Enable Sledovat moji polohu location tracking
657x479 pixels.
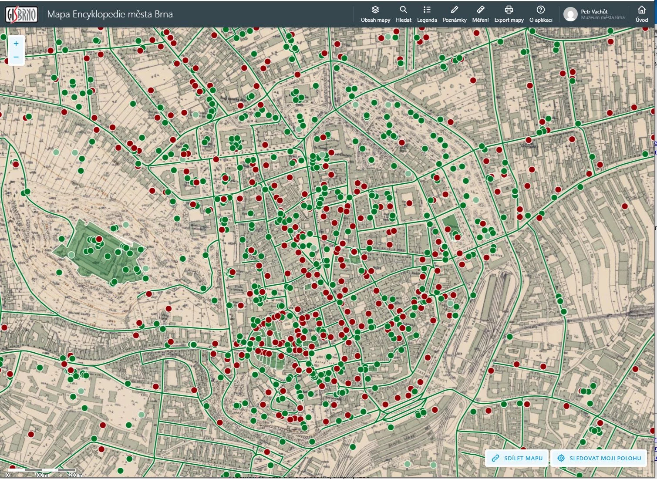[599, 458]
